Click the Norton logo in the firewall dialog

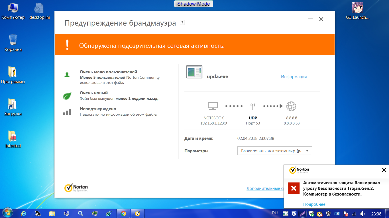[76, 188]
